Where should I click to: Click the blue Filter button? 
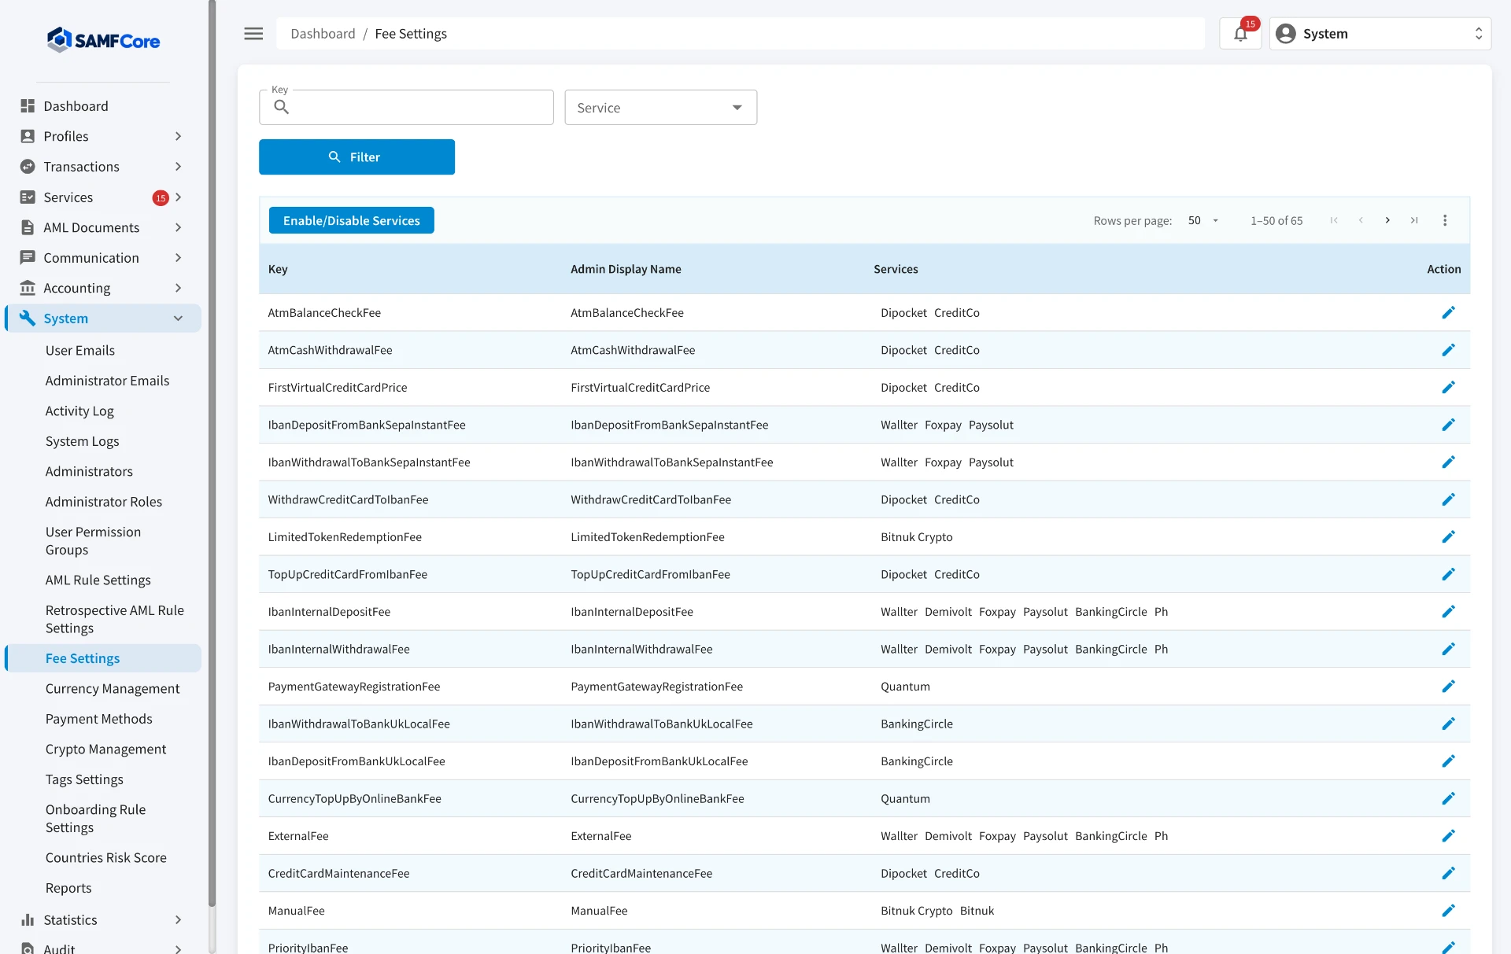tap(357, 157)
